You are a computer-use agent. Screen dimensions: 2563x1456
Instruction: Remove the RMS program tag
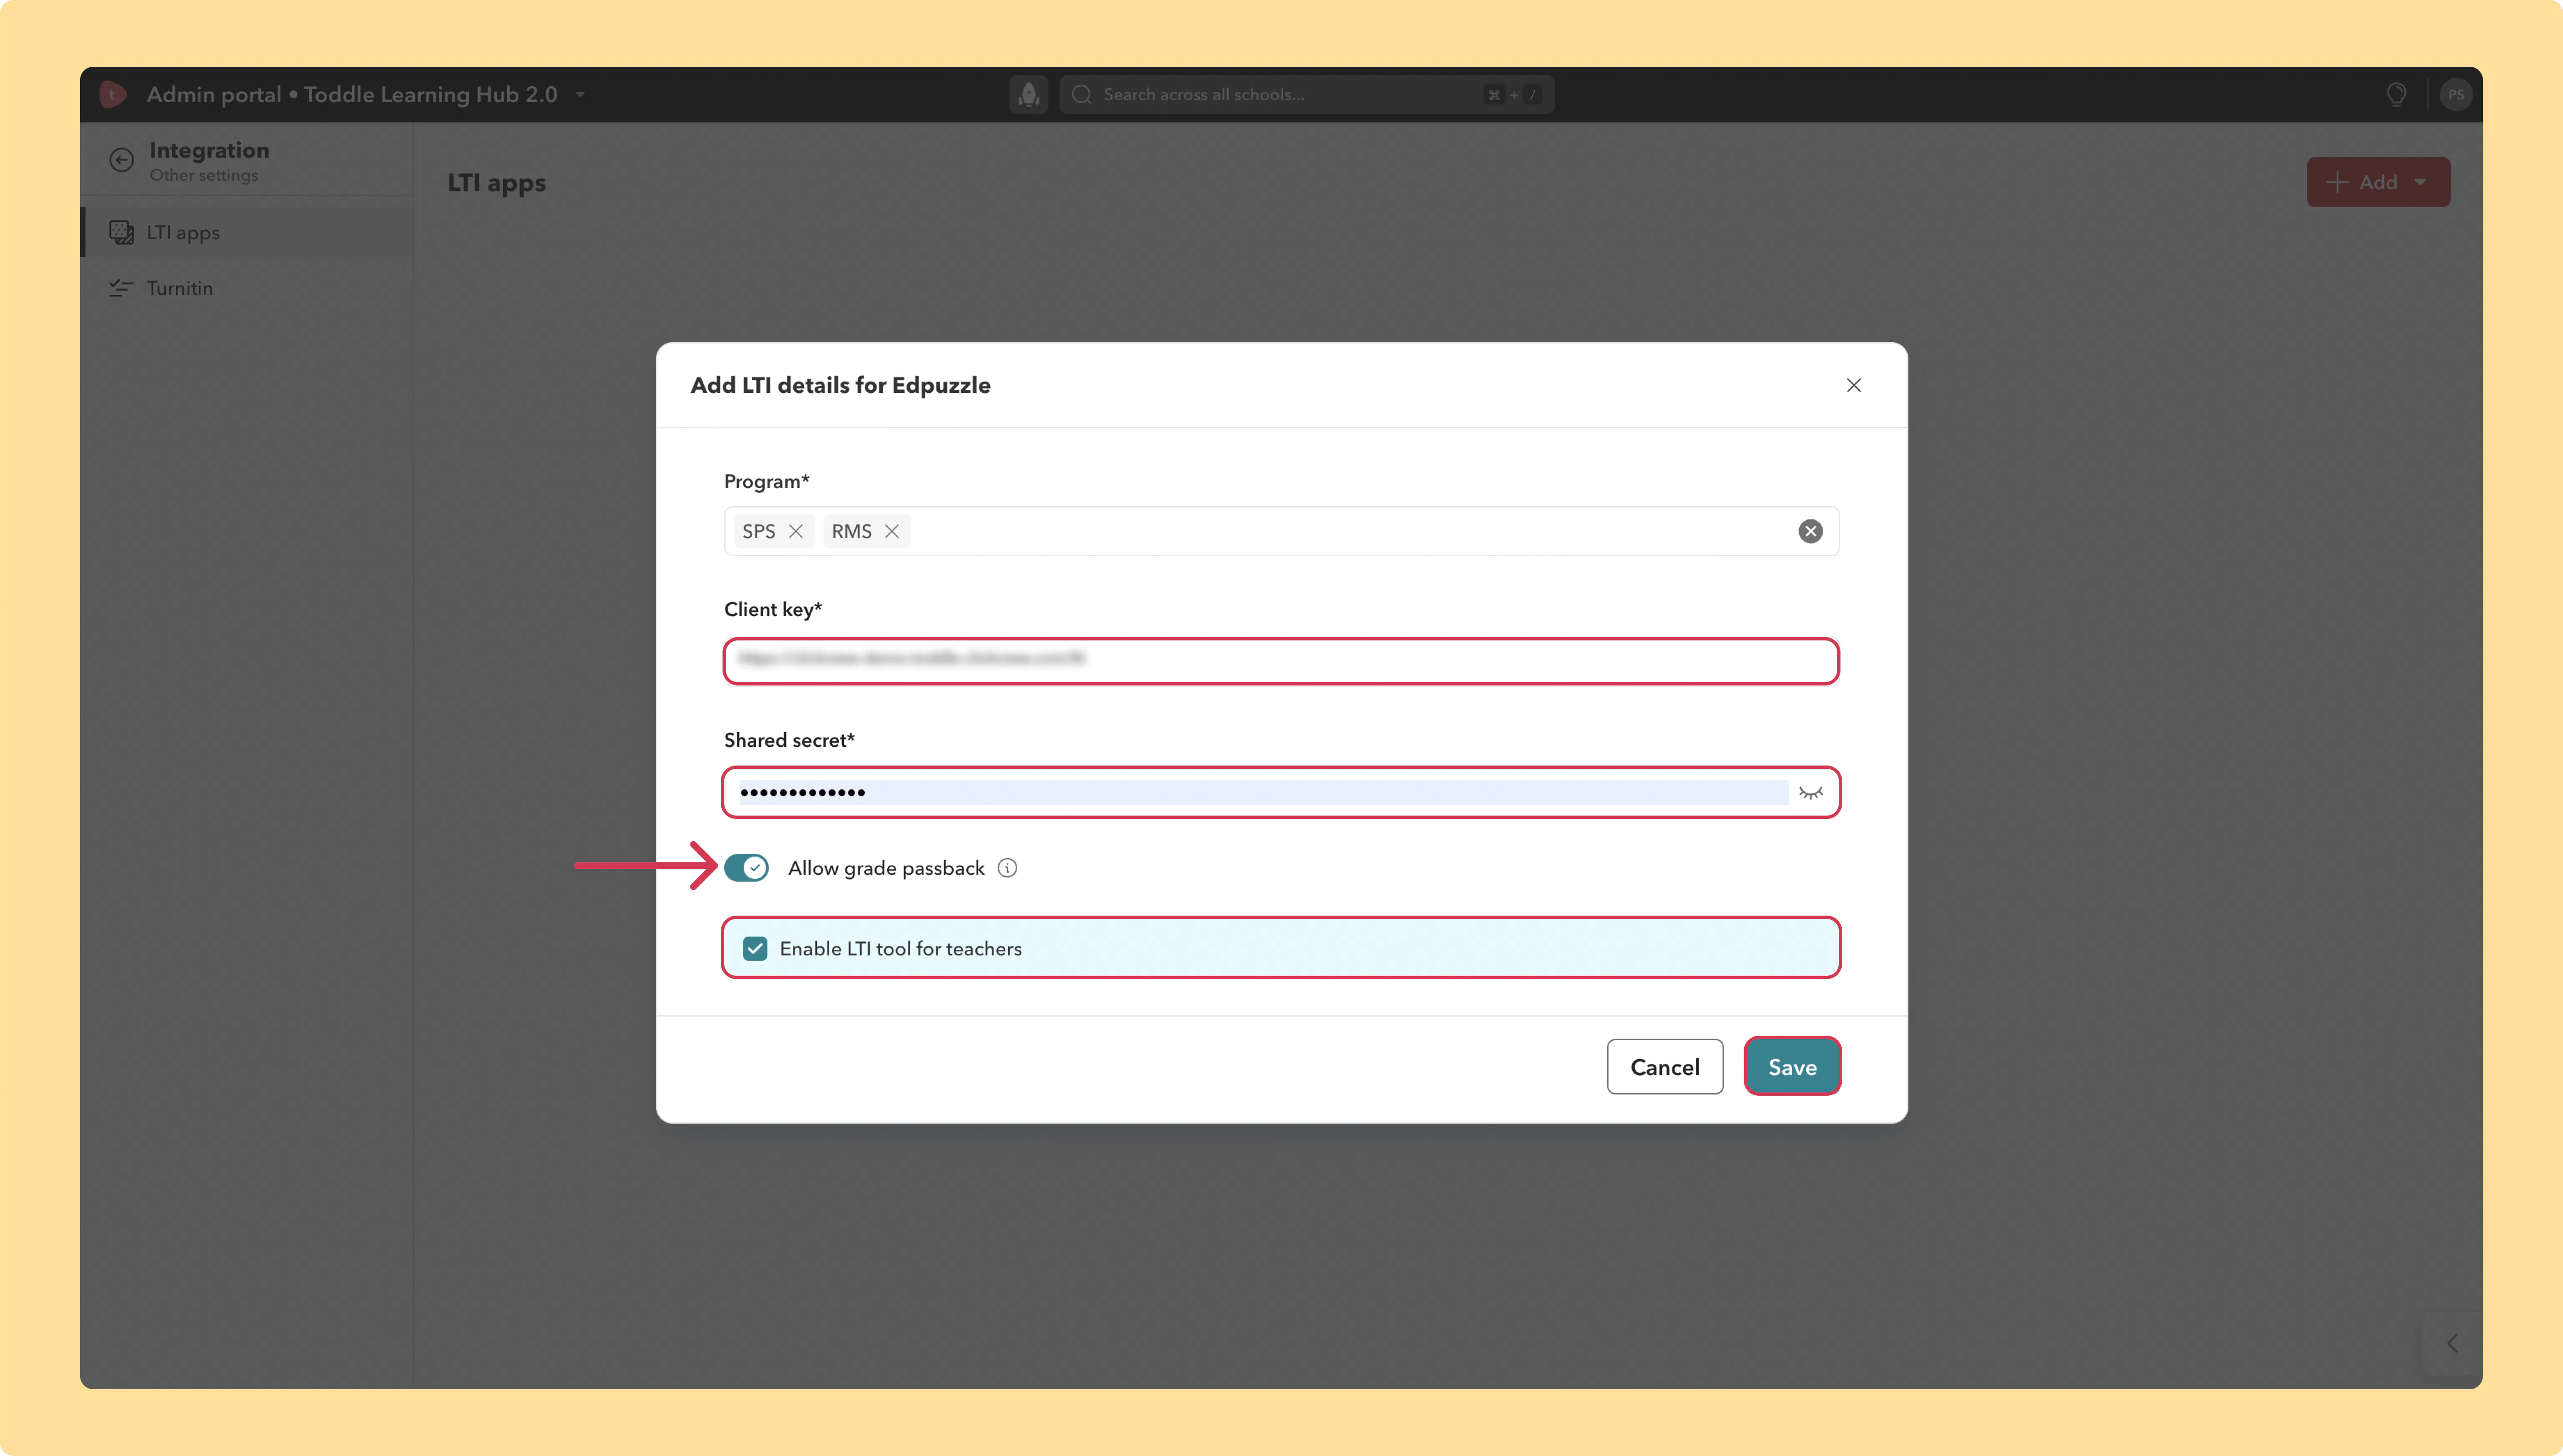(x=892, y=531)
